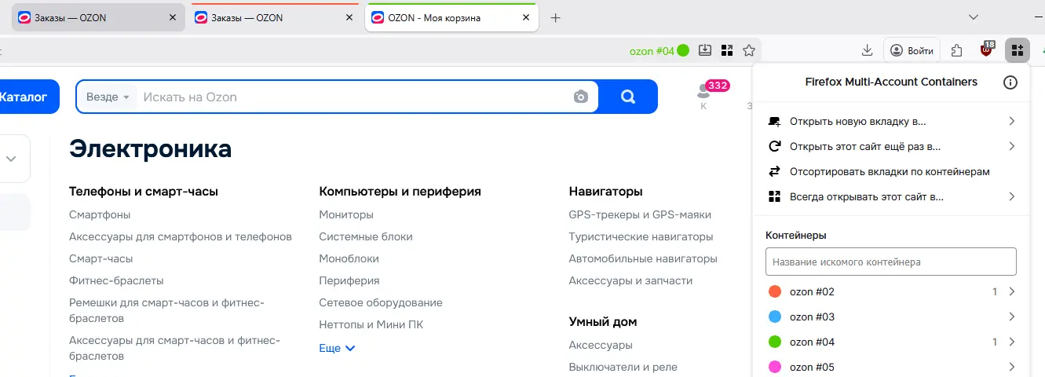The image size is (1045, 377).
Task: Click the orange ozon #02 container dot
Action: 775,291
